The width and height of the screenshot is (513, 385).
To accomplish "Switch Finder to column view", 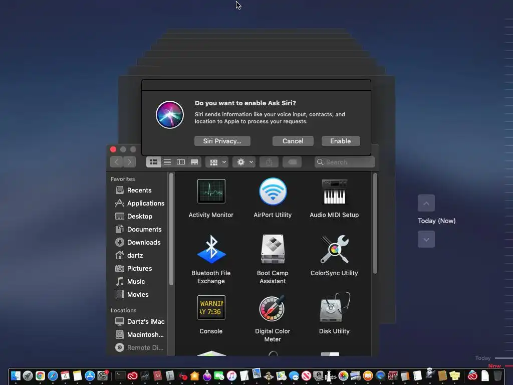I will [180, 162].
